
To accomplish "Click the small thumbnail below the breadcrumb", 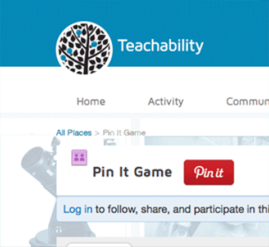I will pyautogui.click(x=111, y=142).
